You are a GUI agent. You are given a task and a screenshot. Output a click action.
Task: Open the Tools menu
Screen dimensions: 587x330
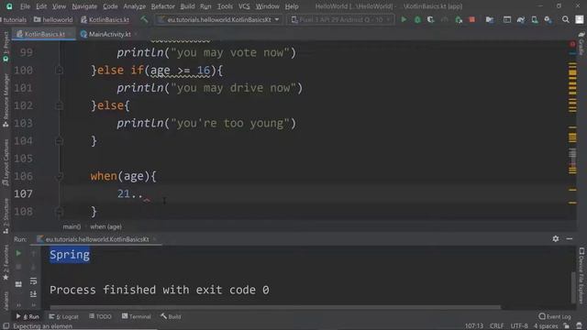click(x=225, y=6)
